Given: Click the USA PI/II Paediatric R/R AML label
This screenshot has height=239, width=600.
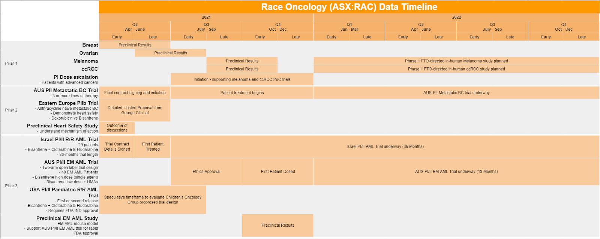Looking at the screenshot, I should pos(64,193).
